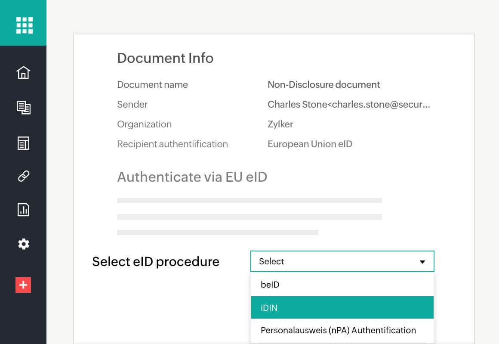Open the Reports chart icon in sidebar
Screen dimensions: 499x344
click(23, 210)
